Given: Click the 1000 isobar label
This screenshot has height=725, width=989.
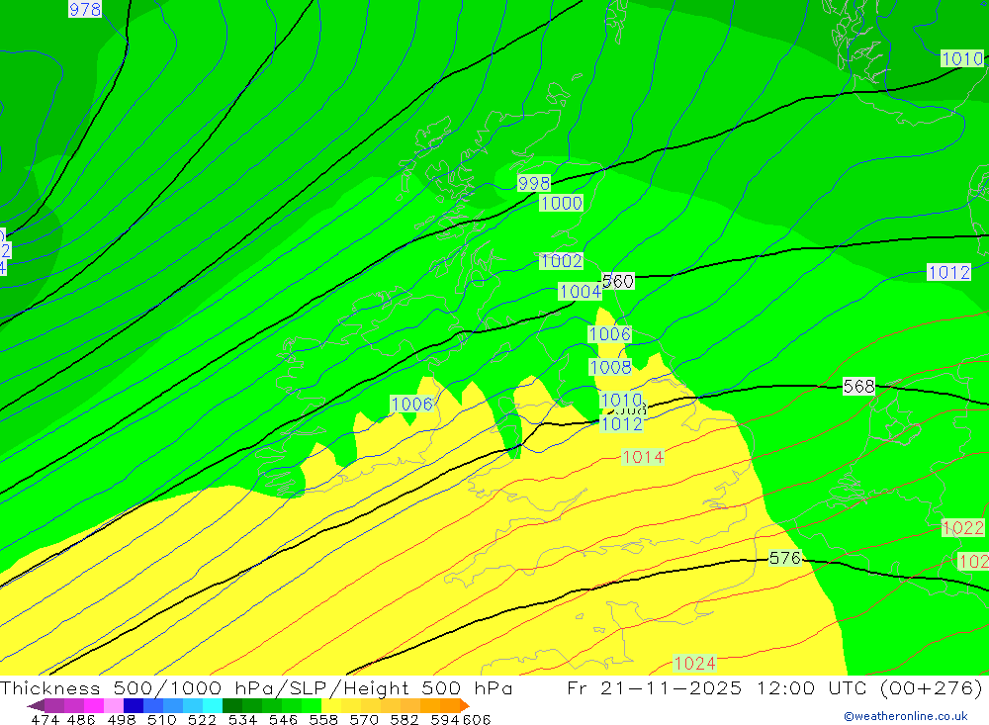Looking at the screenshot, I should (562, 203).
